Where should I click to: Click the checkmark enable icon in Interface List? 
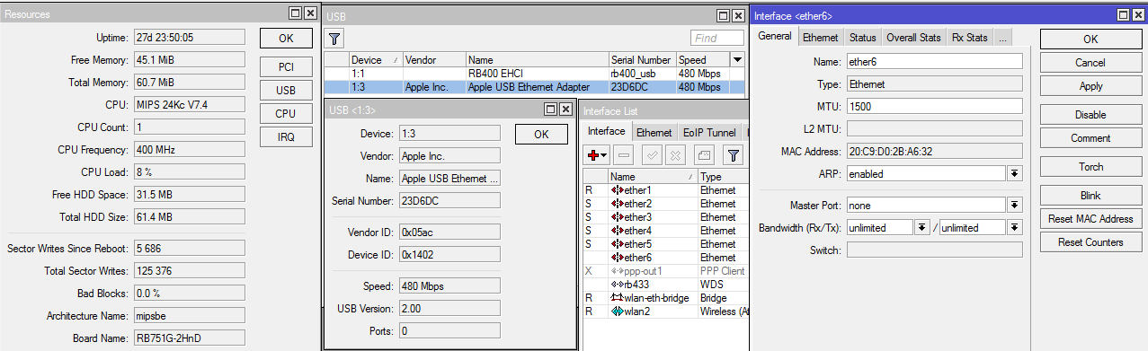pyautogui.click(x=653, y=155)
